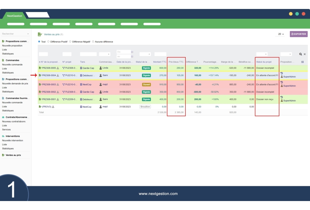Select the Différence Positif radio filter
Image resolution: width=310 pixels, height=210 pixels.
(48, 41)
